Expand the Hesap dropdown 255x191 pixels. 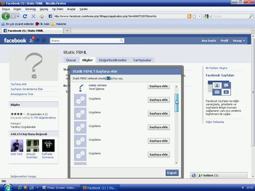[x=239, y=41]
